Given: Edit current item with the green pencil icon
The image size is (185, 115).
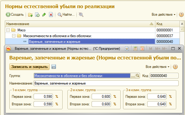Looking at the screenshot, I should pos(44,15).
